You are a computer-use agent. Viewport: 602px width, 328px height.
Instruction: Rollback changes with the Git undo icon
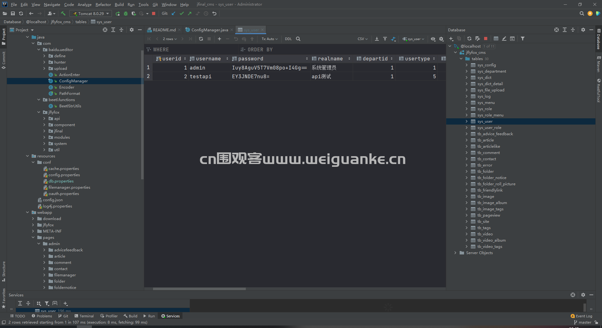(x=214, y=13)
